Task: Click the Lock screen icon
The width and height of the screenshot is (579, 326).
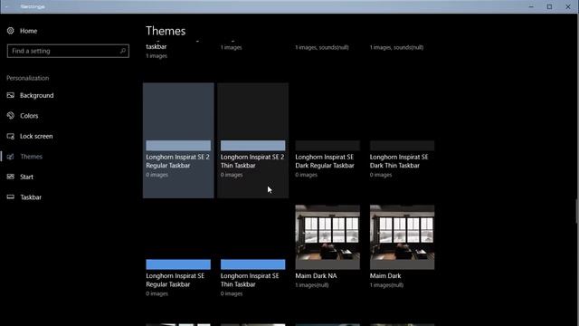Action: click(10, 136)
